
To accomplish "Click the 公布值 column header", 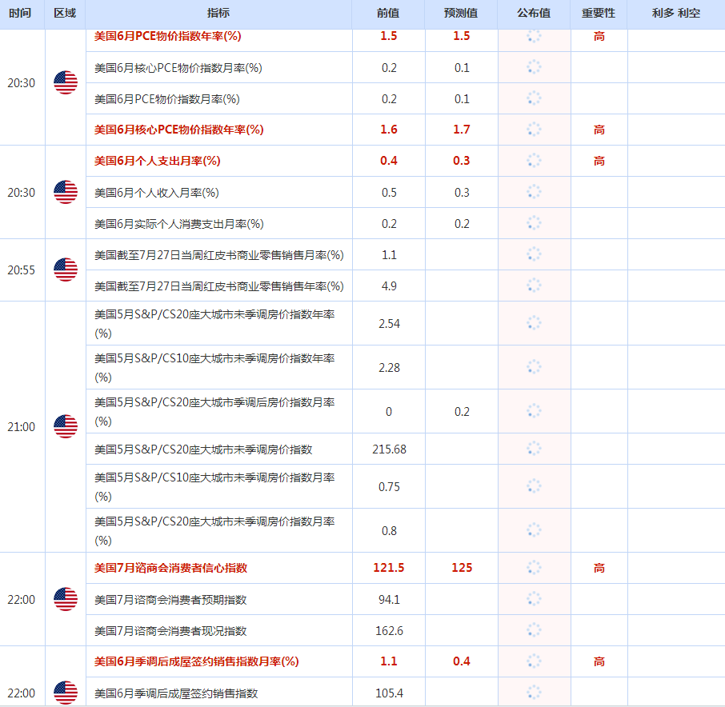I will tap(534, 13).
